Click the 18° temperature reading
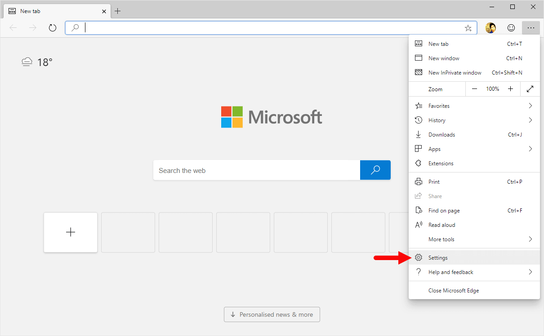The image size is (544, 336). (45, 62)
